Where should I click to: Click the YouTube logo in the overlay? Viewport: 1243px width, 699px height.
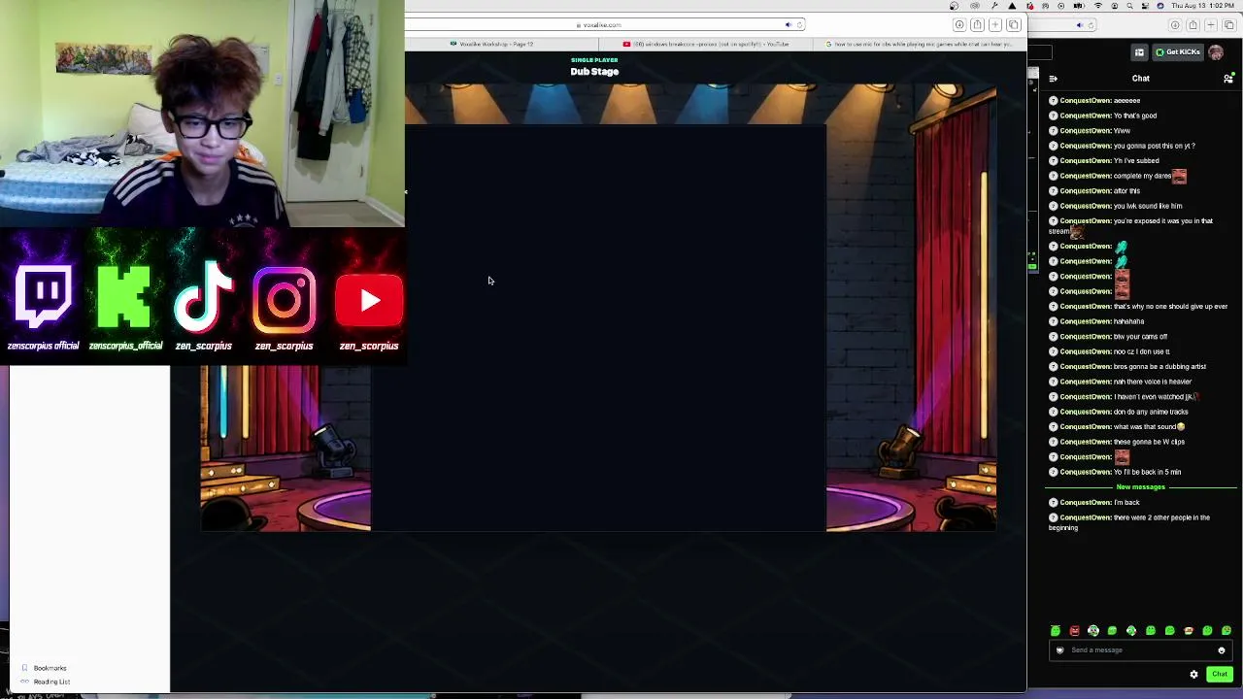(369, 300)
